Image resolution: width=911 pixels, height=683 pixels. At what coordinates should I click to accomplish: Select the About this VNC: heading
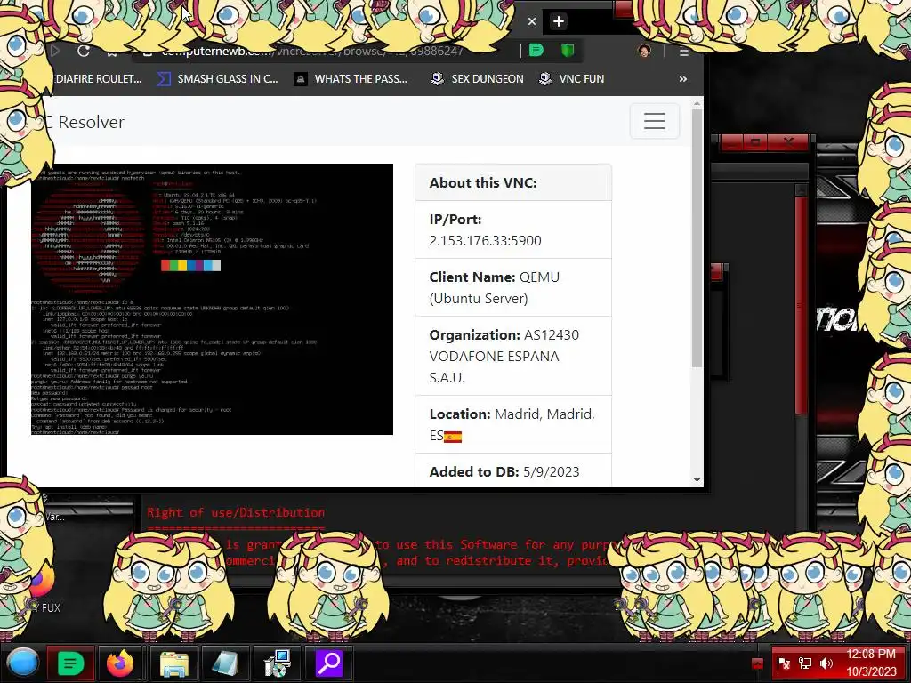pos(483,182)
